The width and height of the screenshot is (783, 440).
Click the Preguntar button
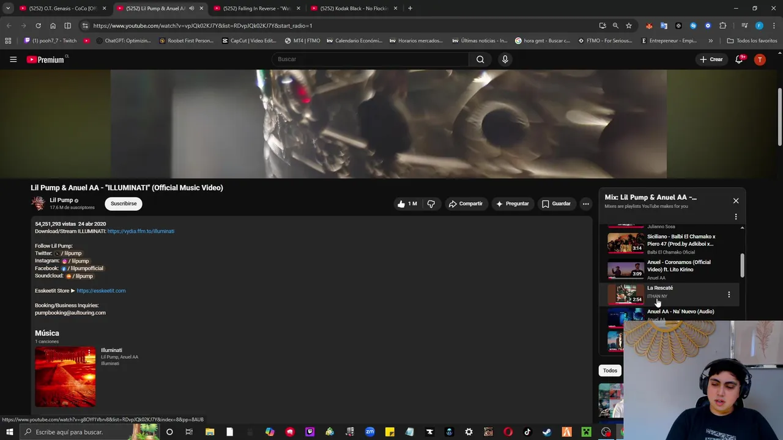point(512,204)
